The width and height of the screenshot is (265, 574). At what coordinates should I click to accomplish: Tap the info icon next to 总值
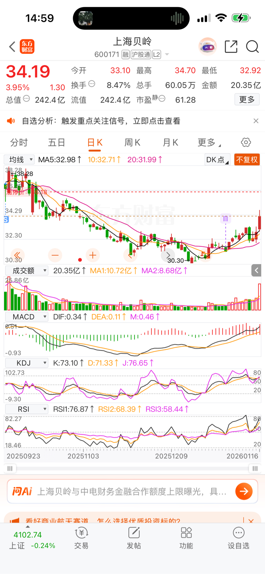point(26,99)
